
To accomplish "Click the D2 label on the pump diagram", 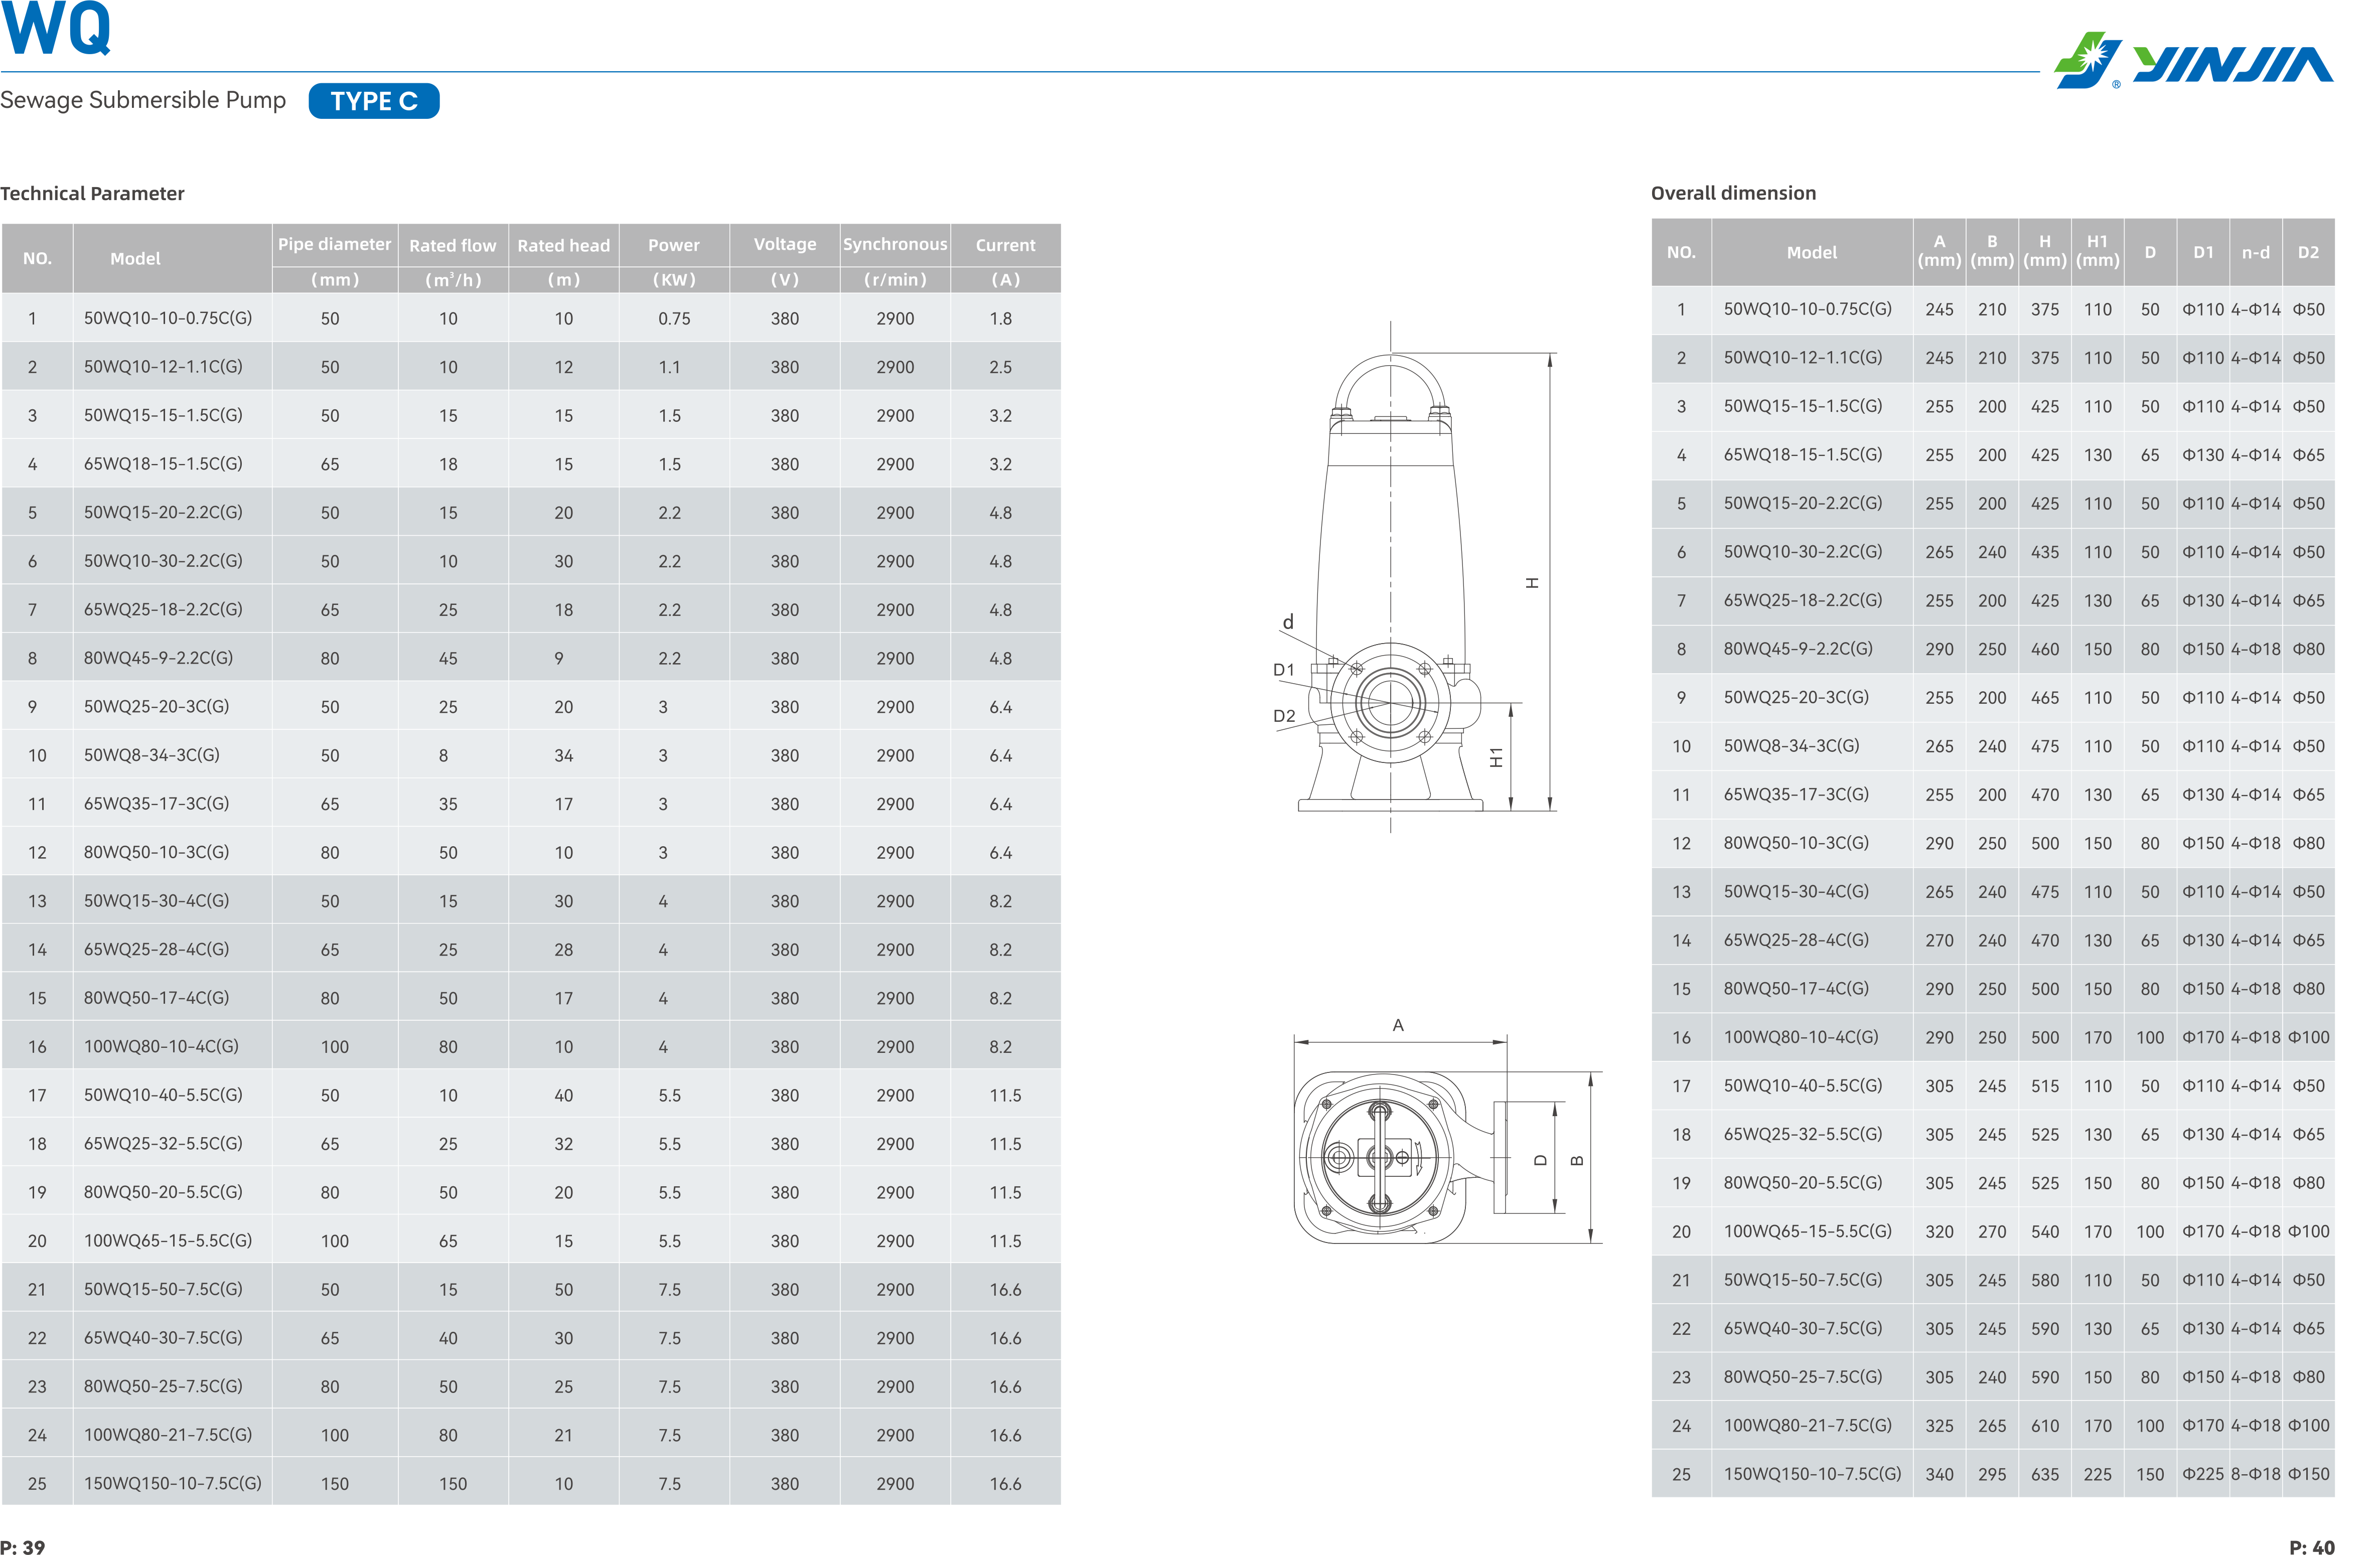I will [x=1283, y=716].
